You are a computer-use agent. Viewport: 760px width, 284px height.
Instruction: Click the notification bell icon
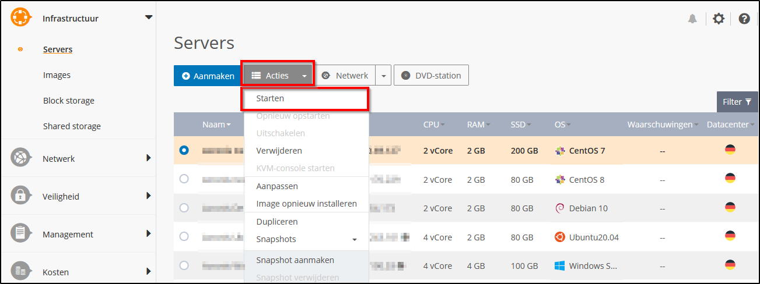click(x=692, y=19)
